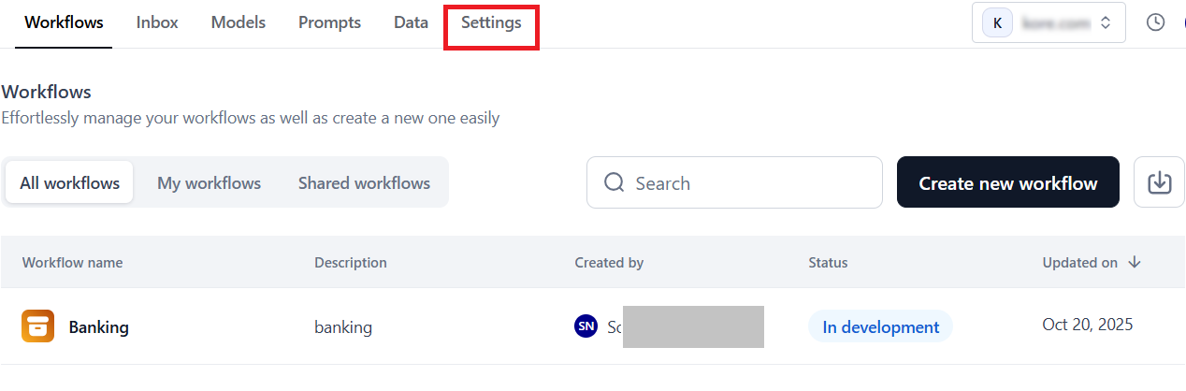
Task: Open the Banking workflow name link
Action: tap(98, 327)
